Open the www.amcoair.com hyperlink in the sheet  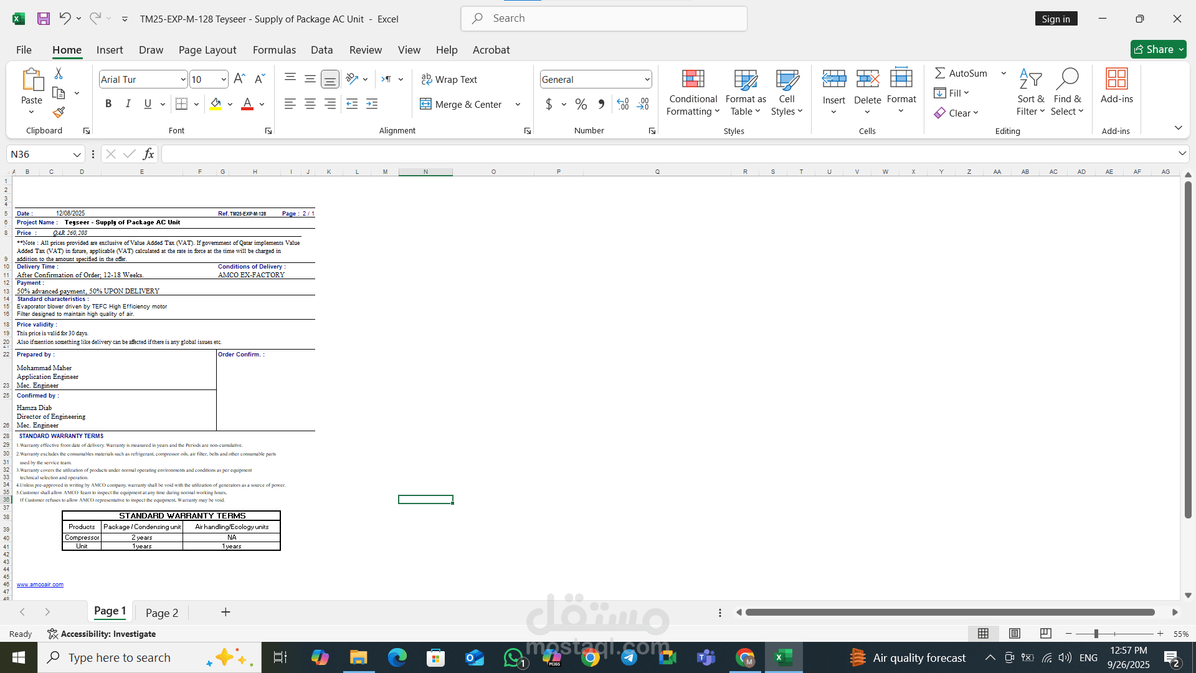[x=40, y=585]
